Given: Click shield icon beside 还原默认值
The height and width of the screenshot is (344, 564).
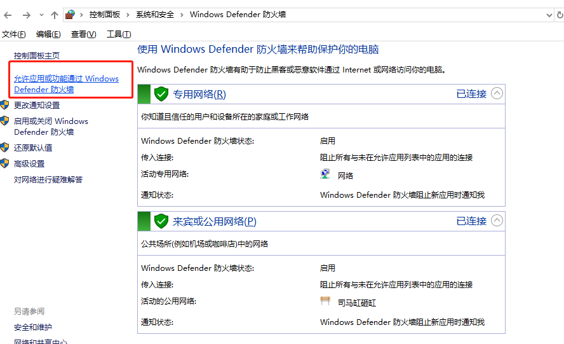Looking at the screenshot, I should pos(4,148).
